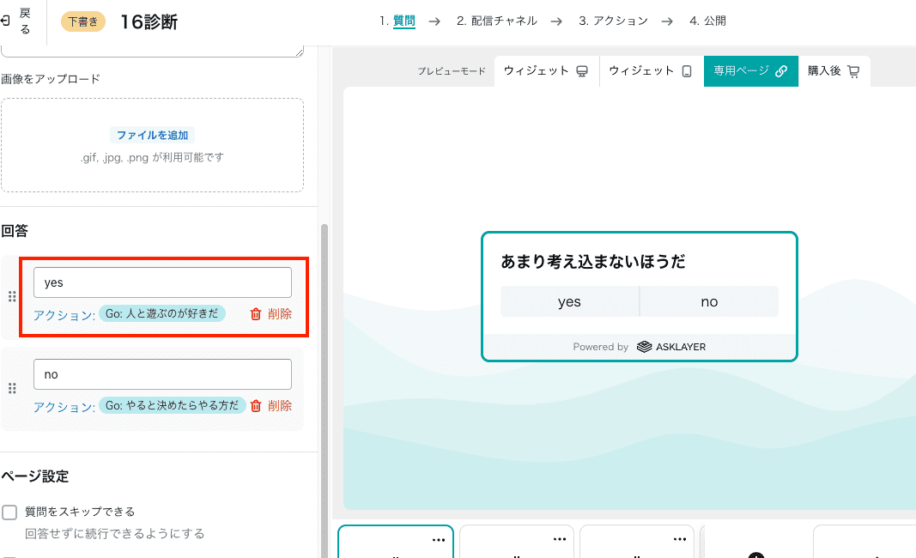This screenshot has height=558, width=916.
Task: Click the drag handle beside the no answer
Action: click(13, 388)
